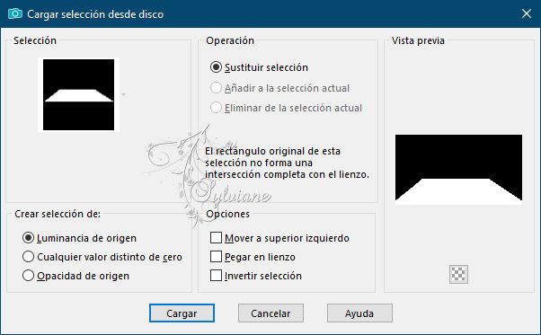
Task: Click the Pegar en lienzo label text
Action: (260, 257)
